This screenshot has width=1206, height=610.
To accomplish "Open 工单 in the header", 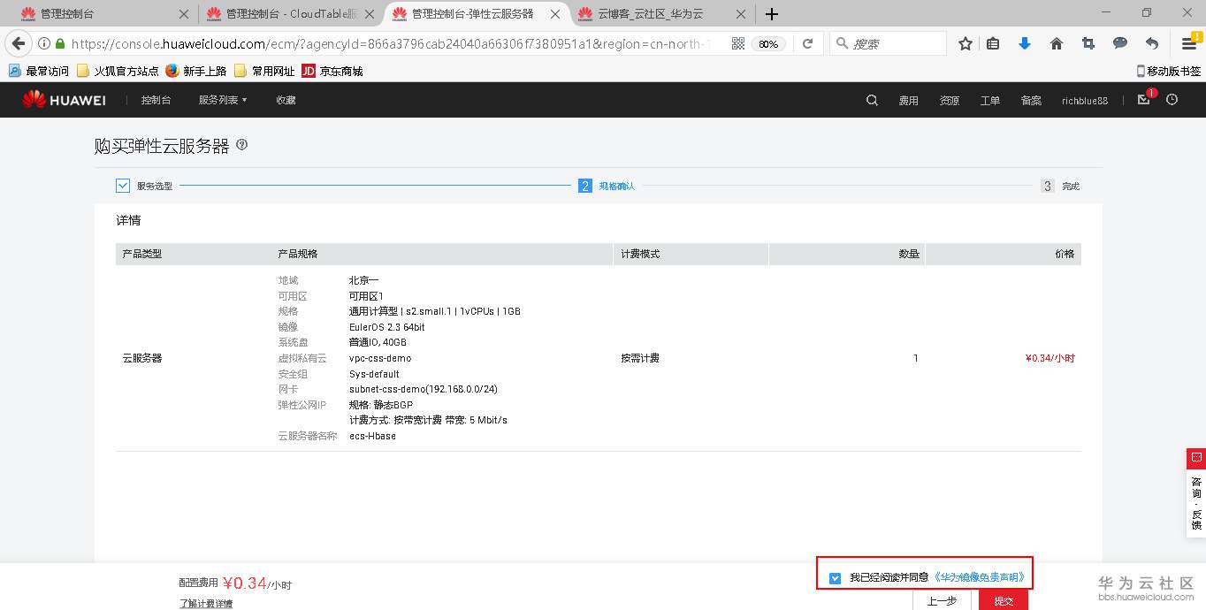I will (x=990, y=101).
